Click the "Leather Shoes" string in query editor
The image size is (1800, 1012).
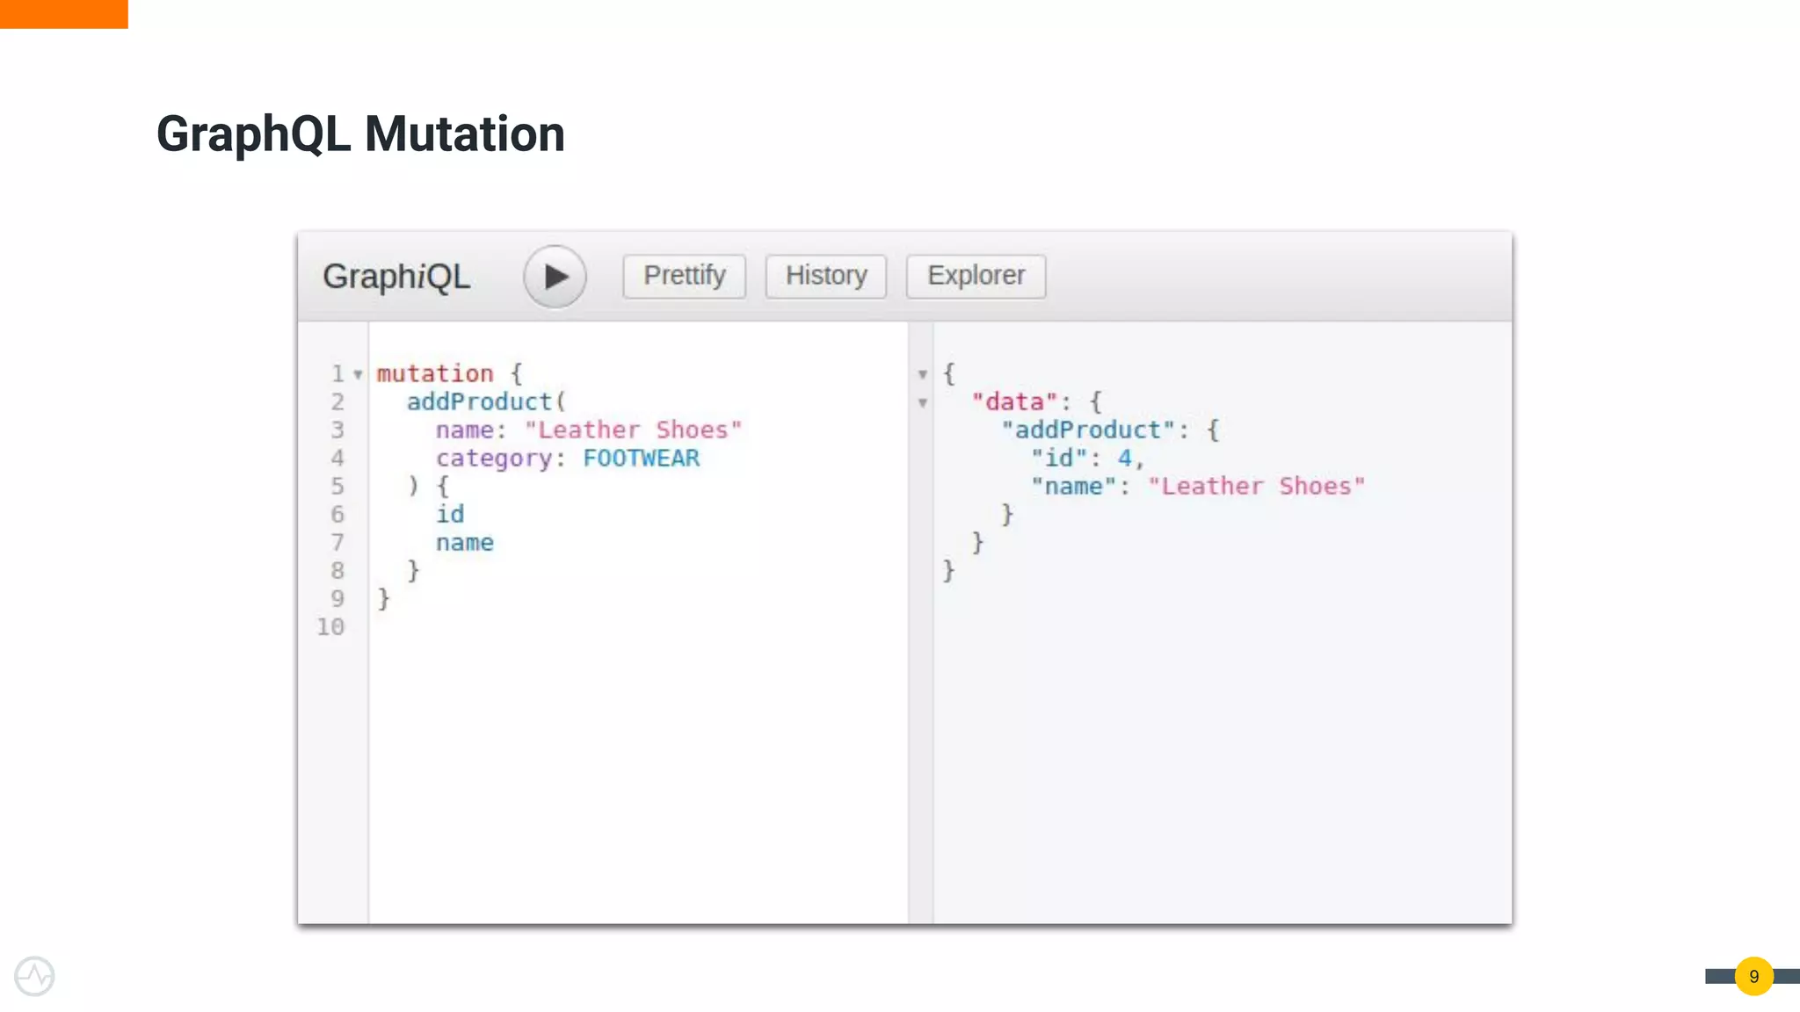coord(633,430)
